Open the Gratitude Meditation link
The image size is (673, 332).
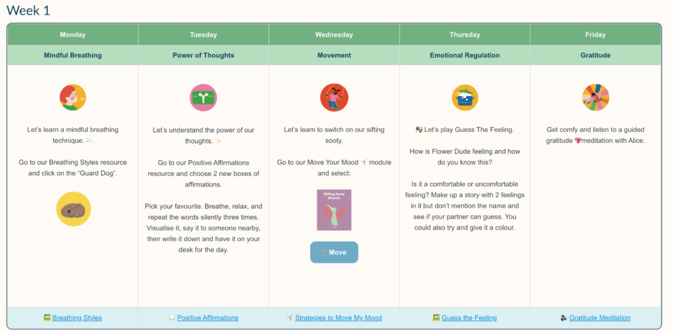tap(599, 318)
